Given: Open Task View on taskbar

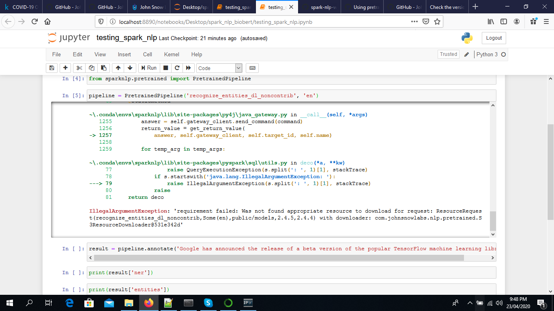Looking at the screenshot, I should (48, 302).
